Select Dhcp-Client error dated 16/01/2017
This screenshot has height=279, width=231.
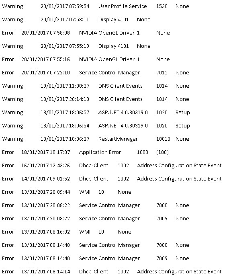click(x=112, y=166)
